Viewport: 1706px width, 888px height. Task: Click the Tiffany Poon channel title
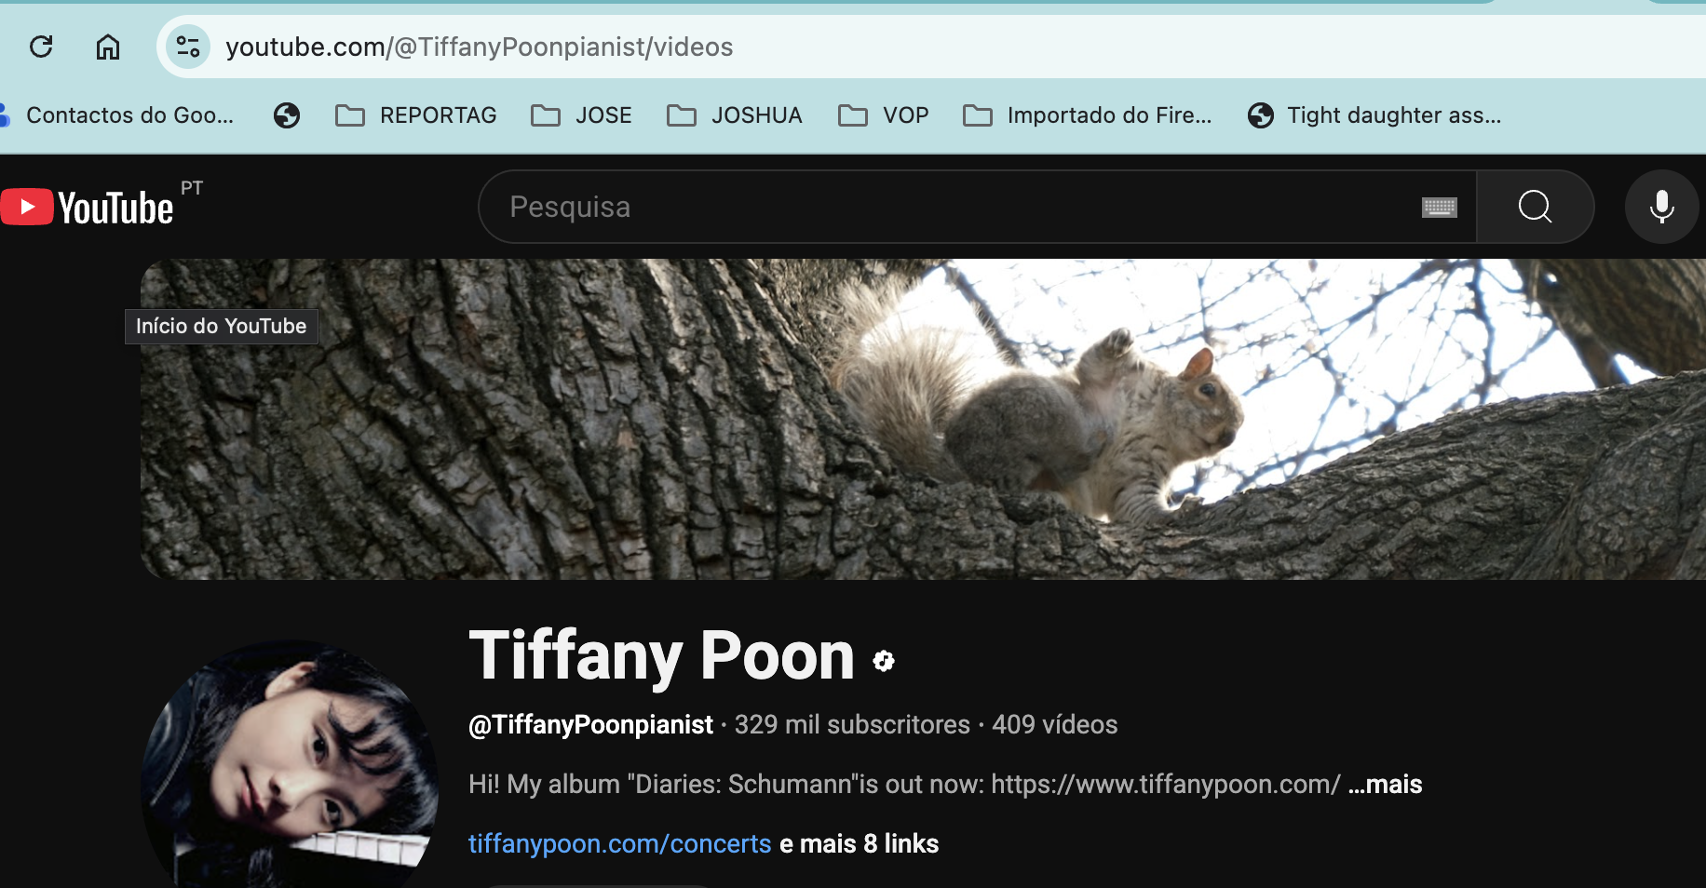tap(662, 655)
